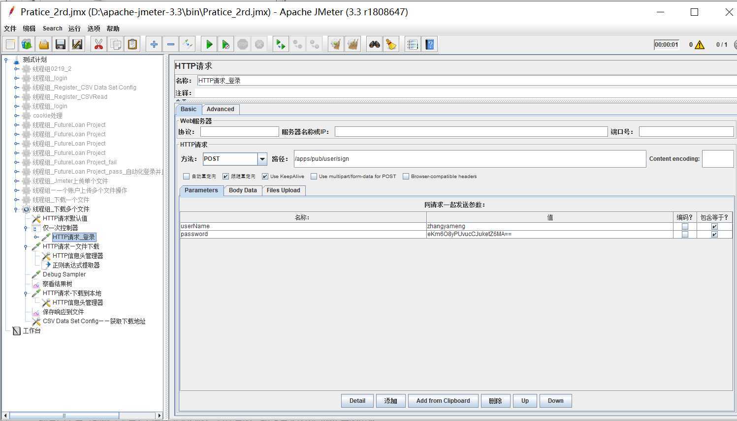Collapse 线程组_下载多个文件 node
The image size is (737, 421).
tap(16, 209)
